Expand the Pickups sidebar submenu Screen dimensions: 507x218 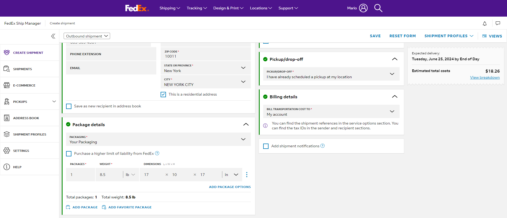click(x=54, y=102)
